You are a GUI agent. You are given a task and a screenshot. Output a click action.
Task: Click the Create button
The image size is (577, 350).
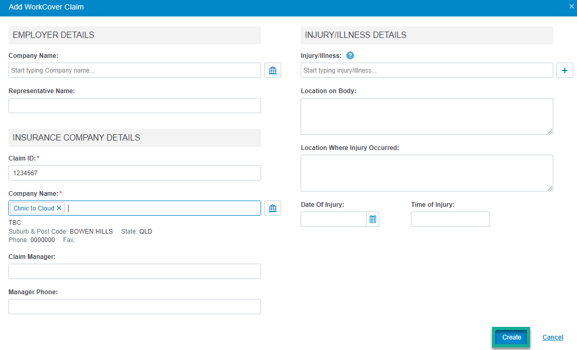(x=512, y=337)
